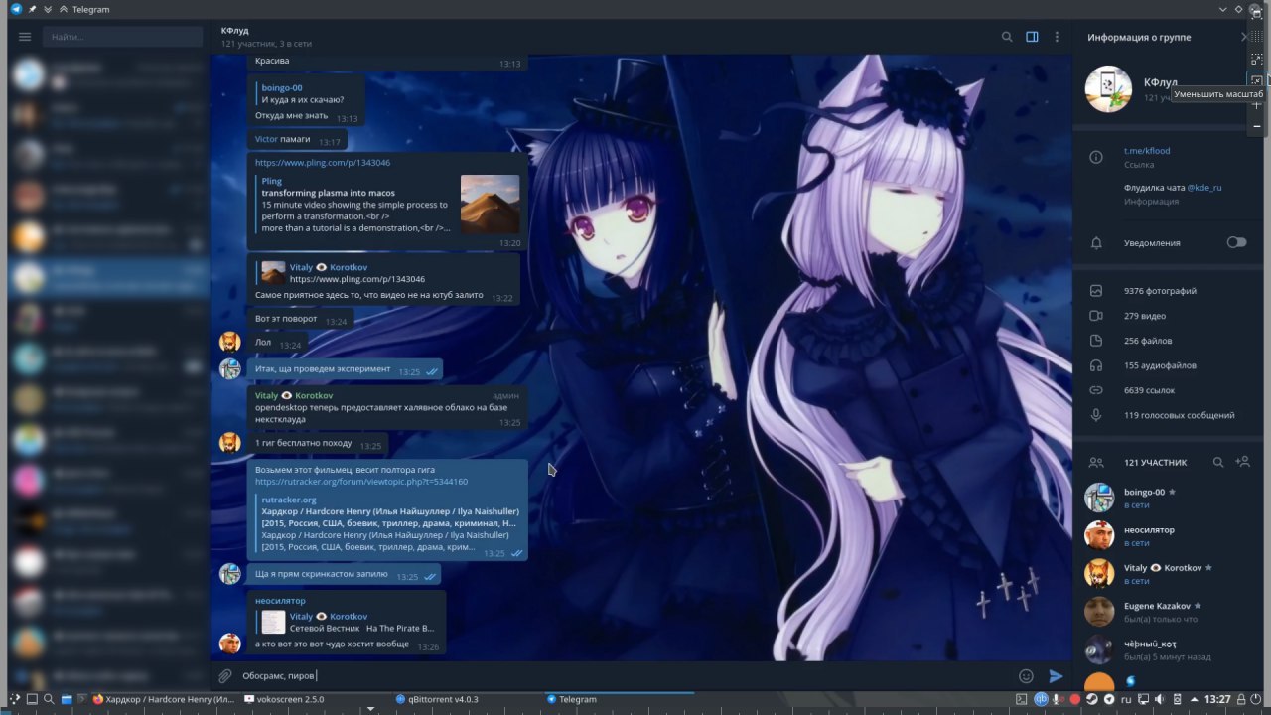Open the titlebar chevron down menu
Image resolution: width=1271 pixels, height=715 pixels.
(1223, 9)
